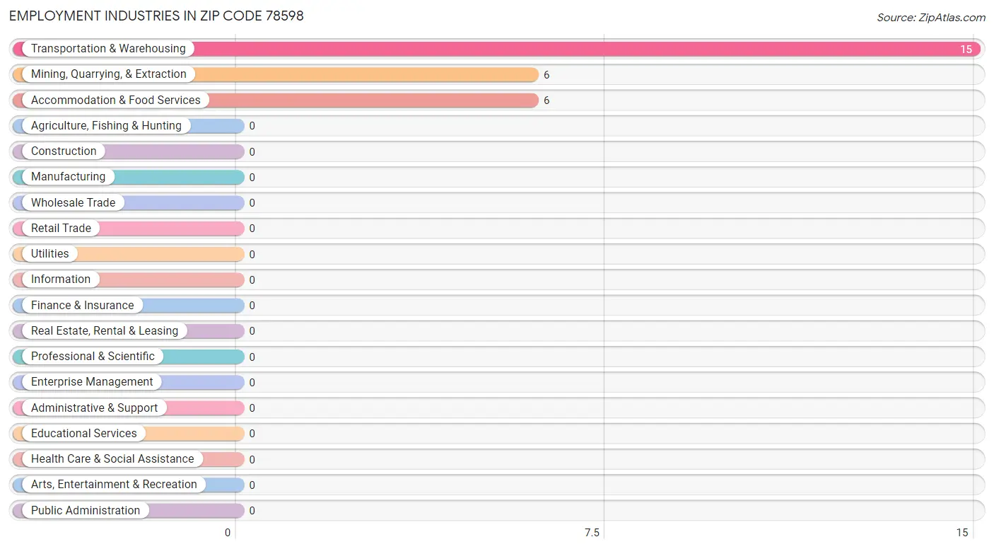Click the 15 axis tick label

962,533
